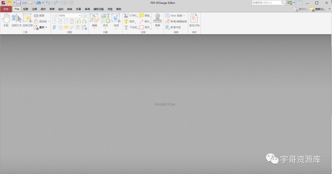Open the File (文件) menu

point(6,9)
